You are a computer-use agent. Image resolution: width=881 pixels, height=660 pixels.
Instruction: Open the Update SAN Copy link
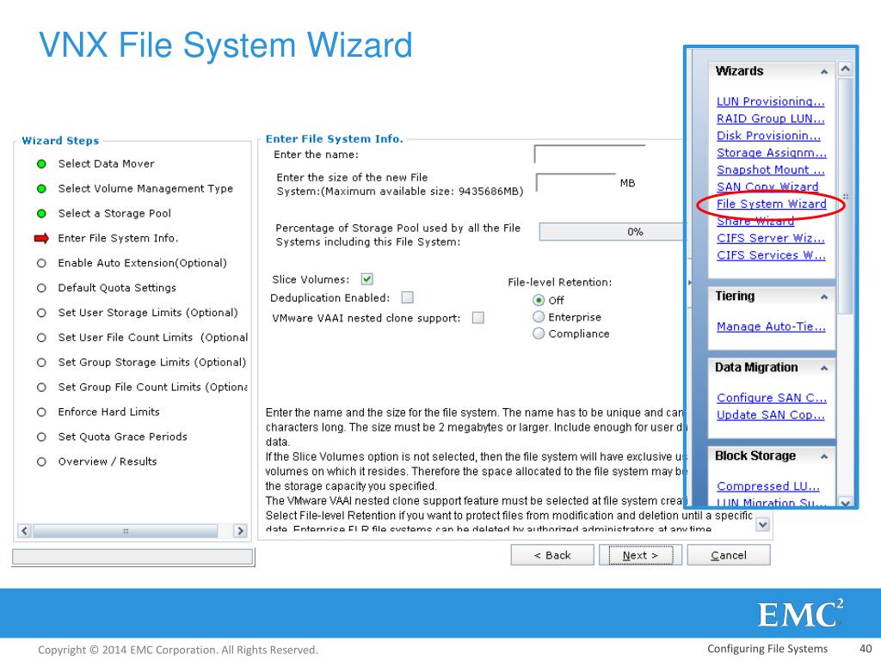pos(770,415)
